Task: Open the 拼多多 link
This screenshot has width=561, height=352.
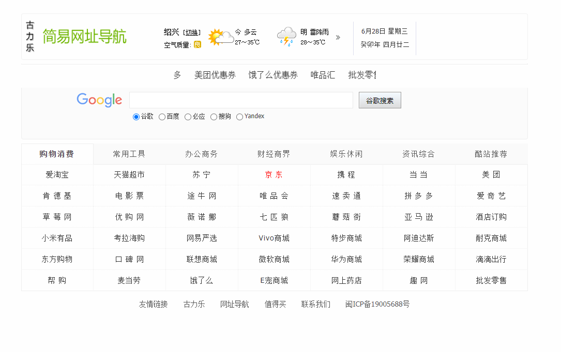Action: (419, 196)
